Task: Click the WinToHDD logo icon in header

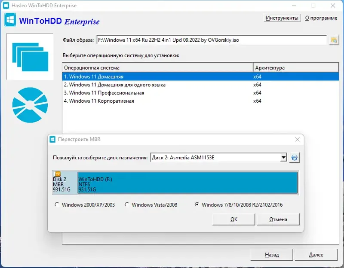Action: [x=10, y=20]
